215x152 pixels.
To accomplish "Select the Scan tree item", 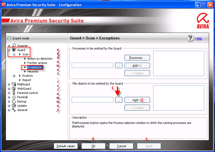I will pyautogui.click(x=25, y=54).
